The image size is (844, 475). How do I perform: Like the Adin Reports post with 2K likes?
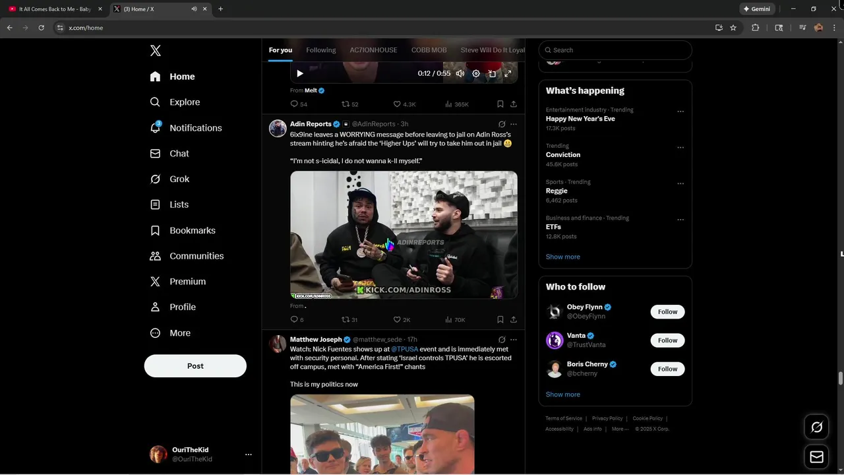tap(402, 319)
